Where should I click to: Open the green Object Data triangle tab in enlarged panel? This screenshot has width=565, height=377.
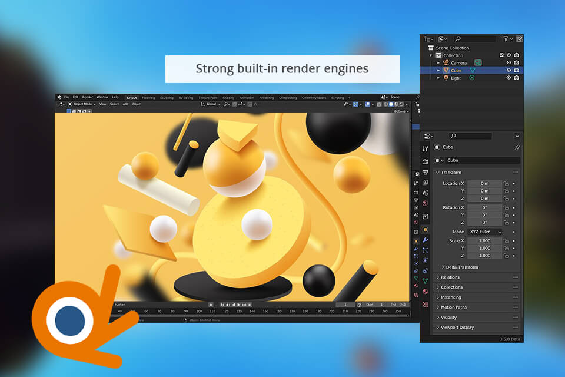425,280
